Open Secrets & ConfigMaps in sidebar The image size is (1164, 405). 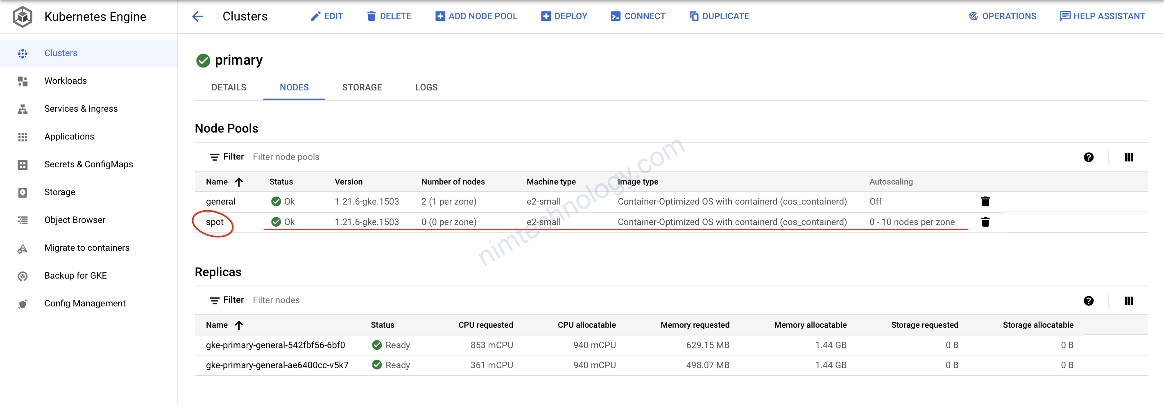(x=88, y=164)
